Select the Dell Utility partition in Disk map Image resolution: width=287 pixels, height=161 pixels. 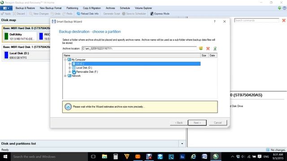[20, 36]
